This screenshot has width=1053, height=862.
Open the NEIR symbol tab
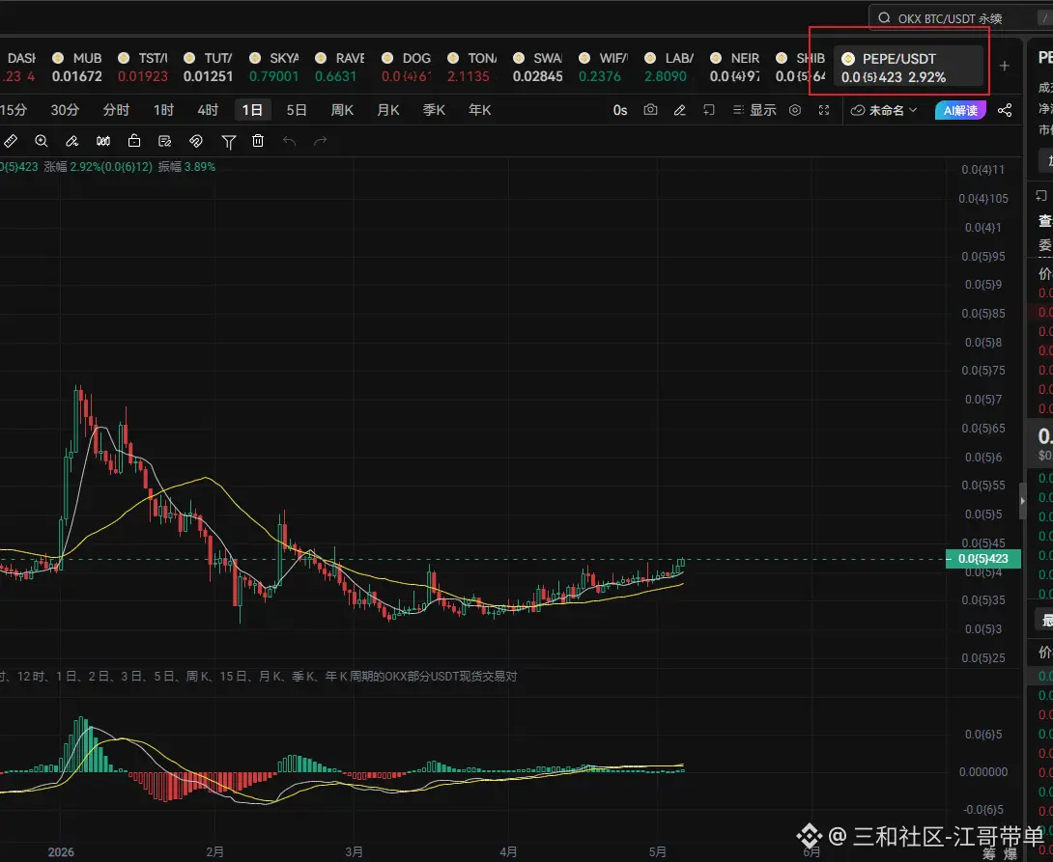735,67
